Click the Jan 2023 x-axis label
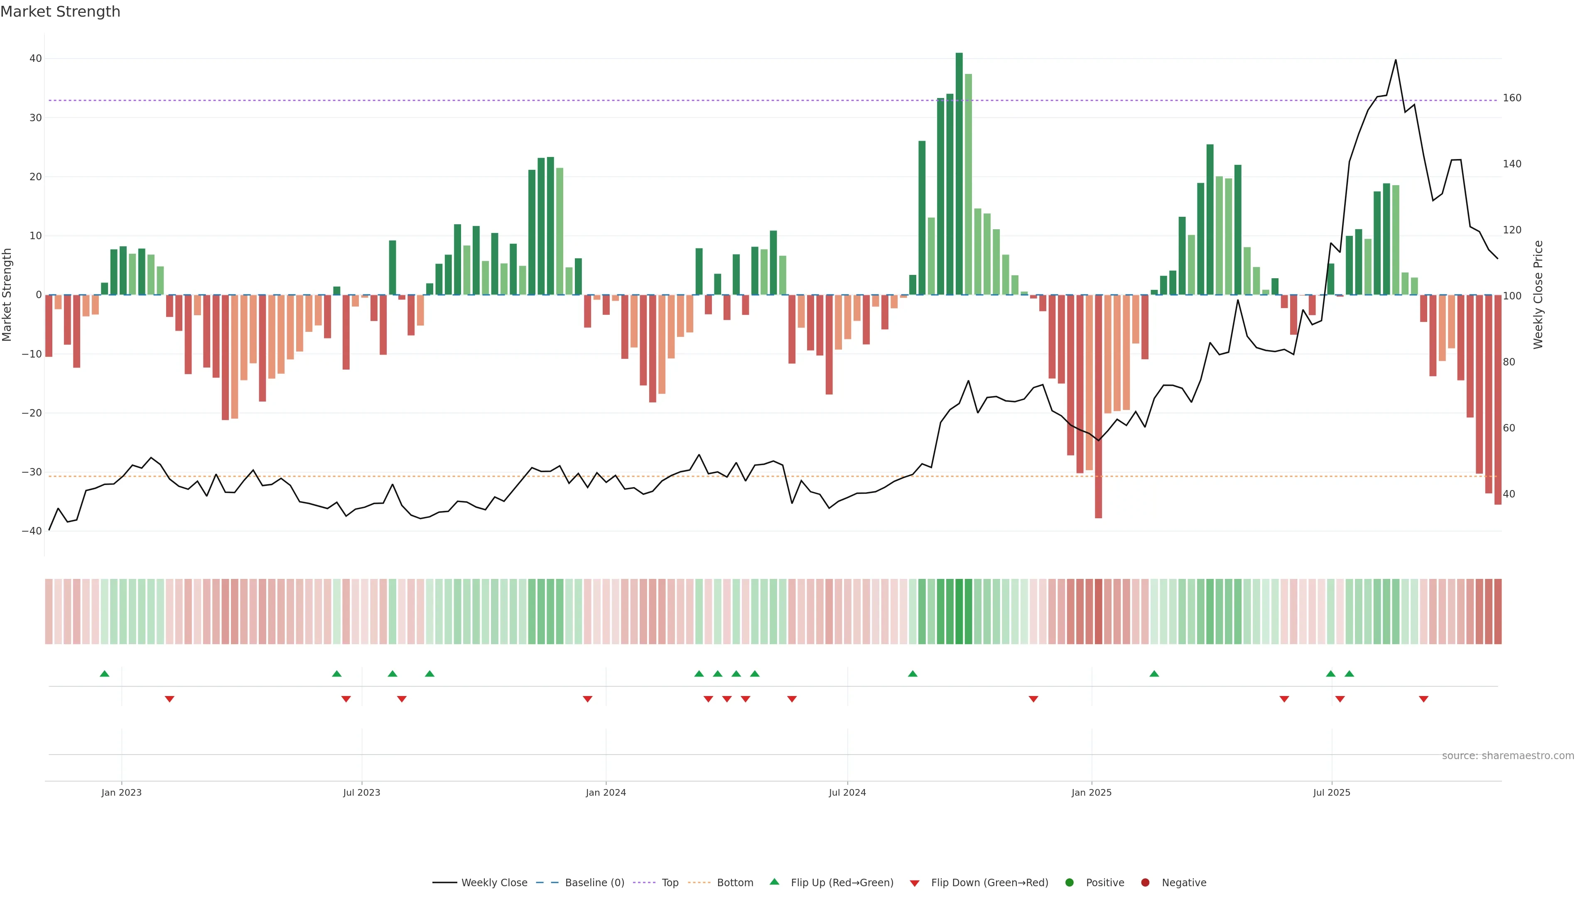This screenshot has height=897, width=1595. tap(121, 792)
